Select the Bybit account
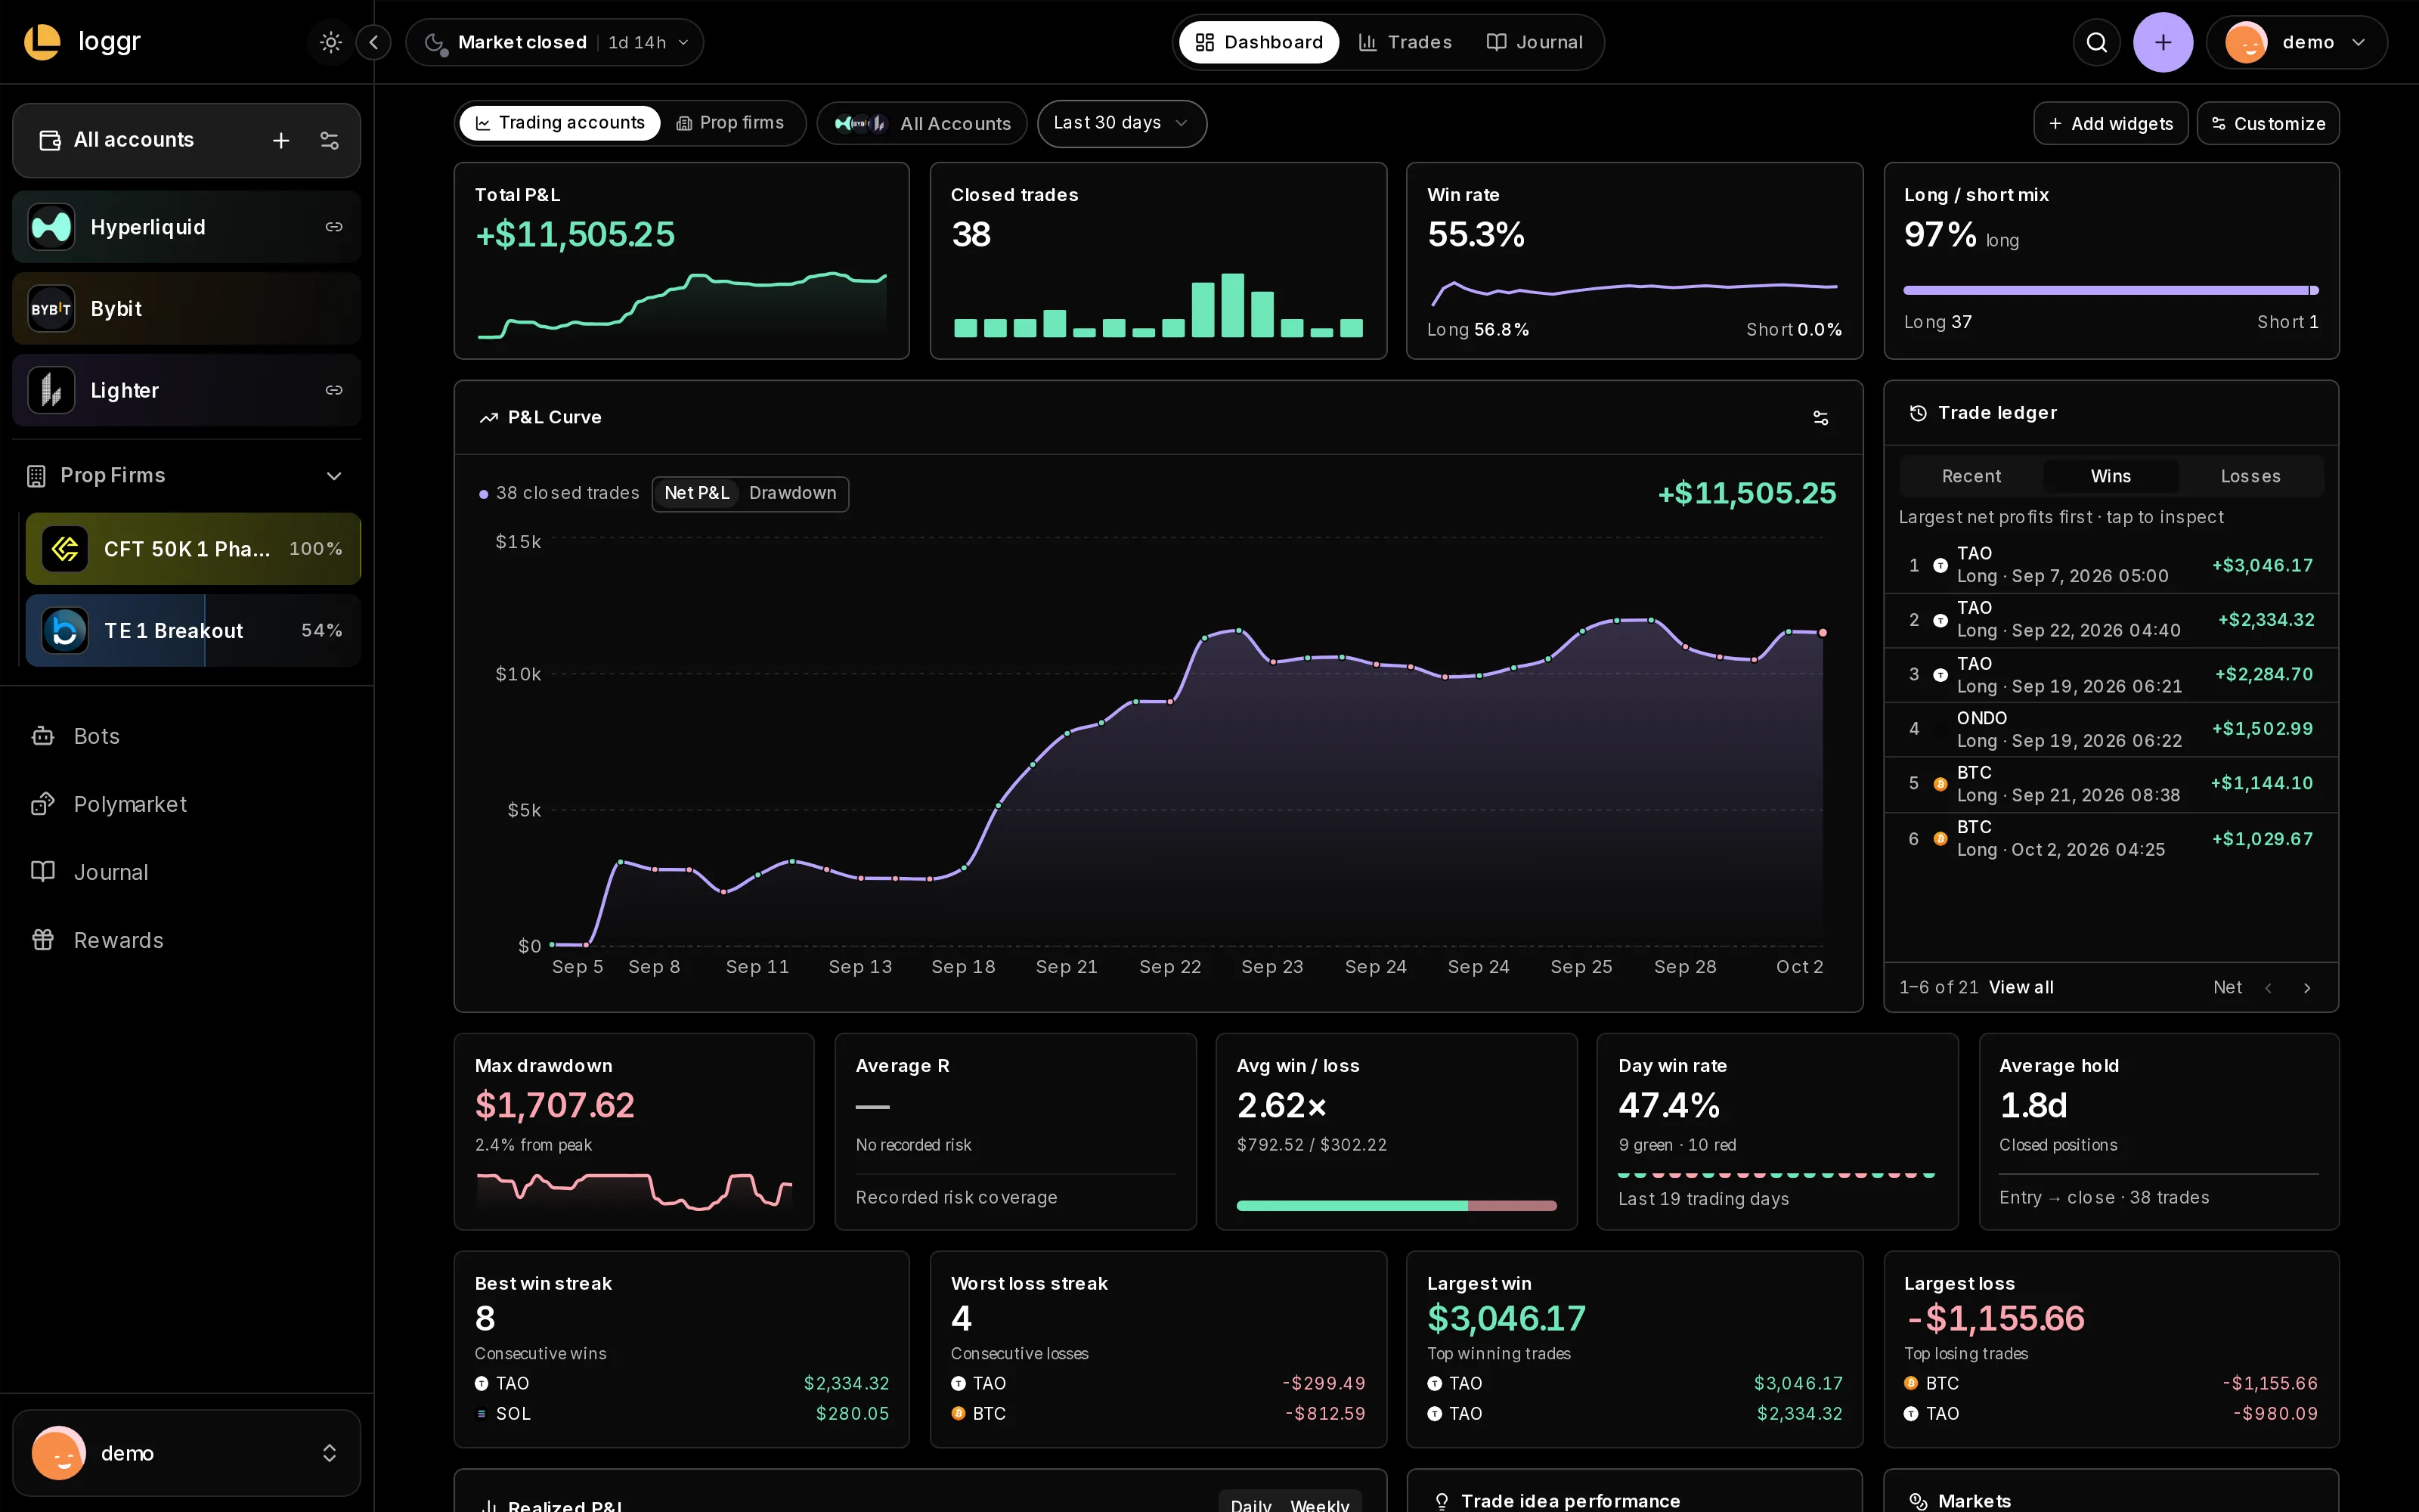The height and width of the screenshot is (1512, 2419). point(187,309)
